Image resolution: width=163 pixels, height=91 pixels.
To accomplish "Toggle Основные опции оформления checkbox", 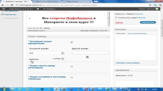I will tap(72, 42).
